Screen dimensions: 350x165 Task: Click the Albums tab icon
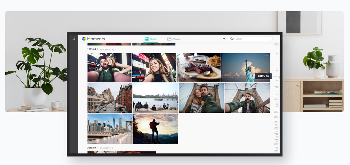(x=169, y=39)
